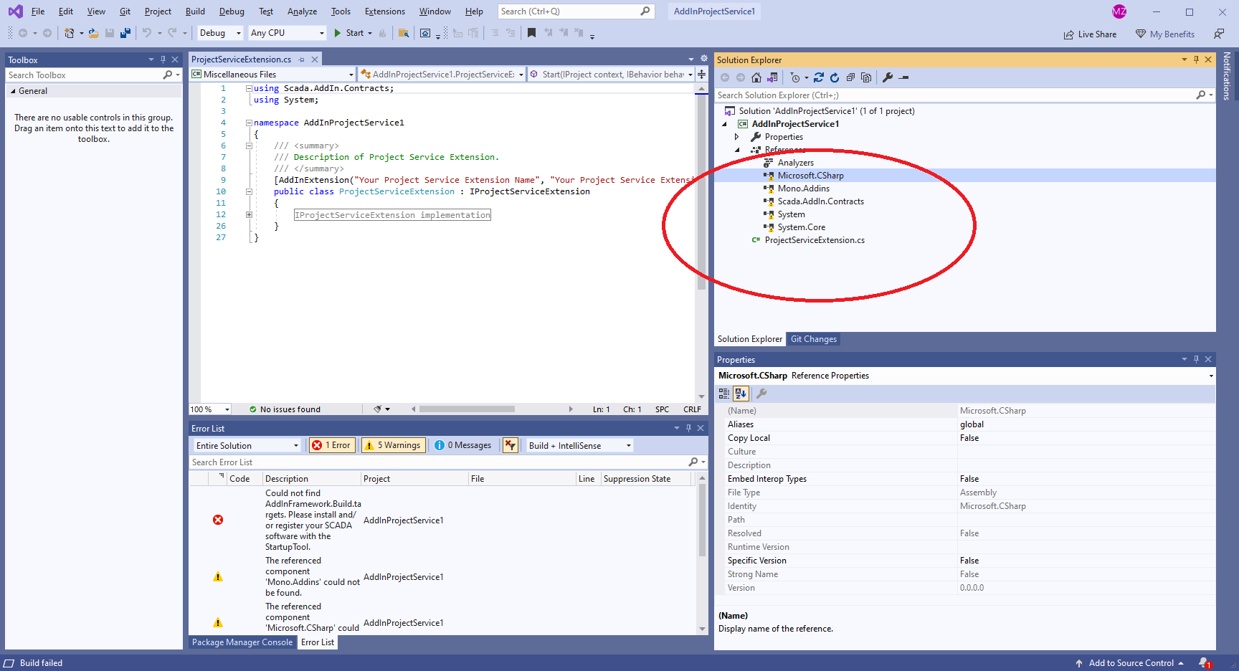Viewport: 1239px width, 671px height.
Task: Click the Pending Changes Filter clock icon
Action: point(795,77)
